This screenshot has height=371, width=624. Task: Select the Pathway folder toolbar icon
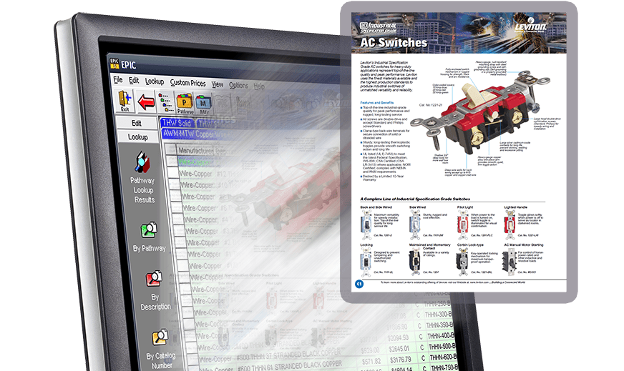click(185, 104)
